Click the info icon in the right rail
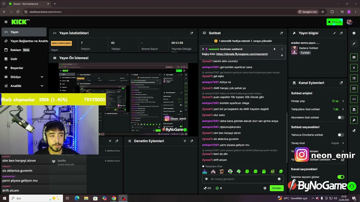The image size is (360, 202). (354, 33)
